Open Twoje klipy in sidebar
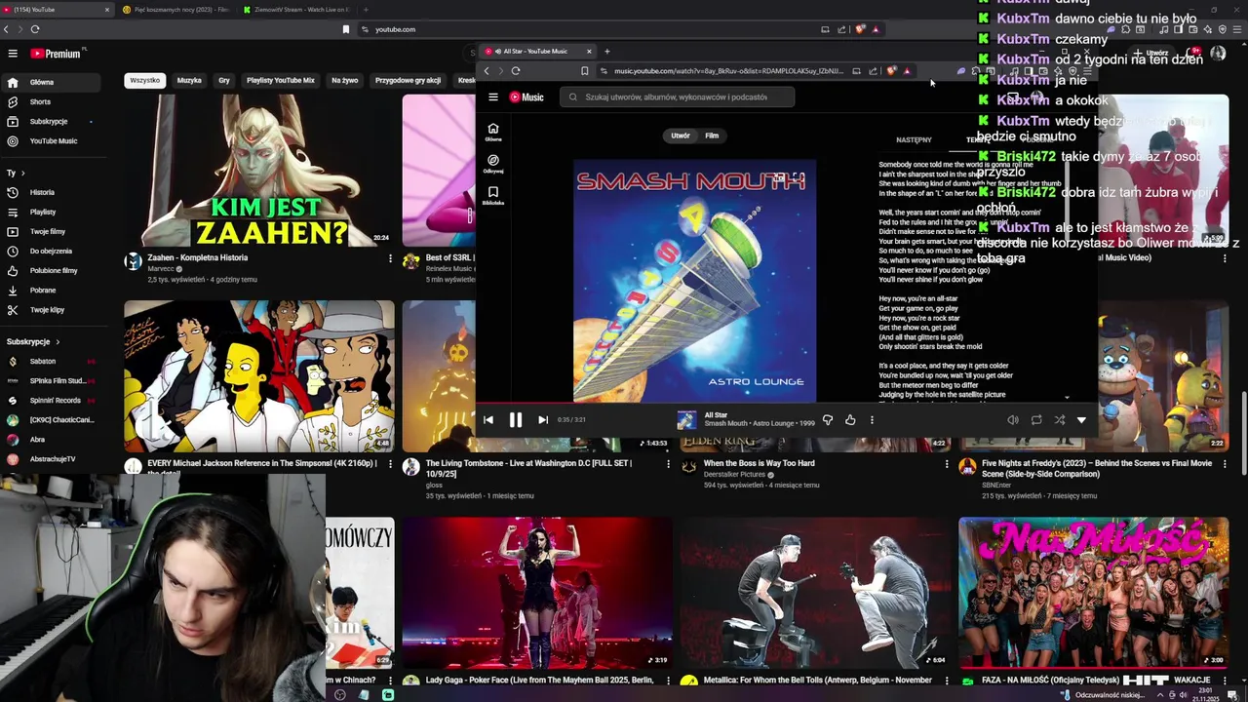Viewport: 1248px width, 702px height. pyautogui.click(x=51, y=309)
